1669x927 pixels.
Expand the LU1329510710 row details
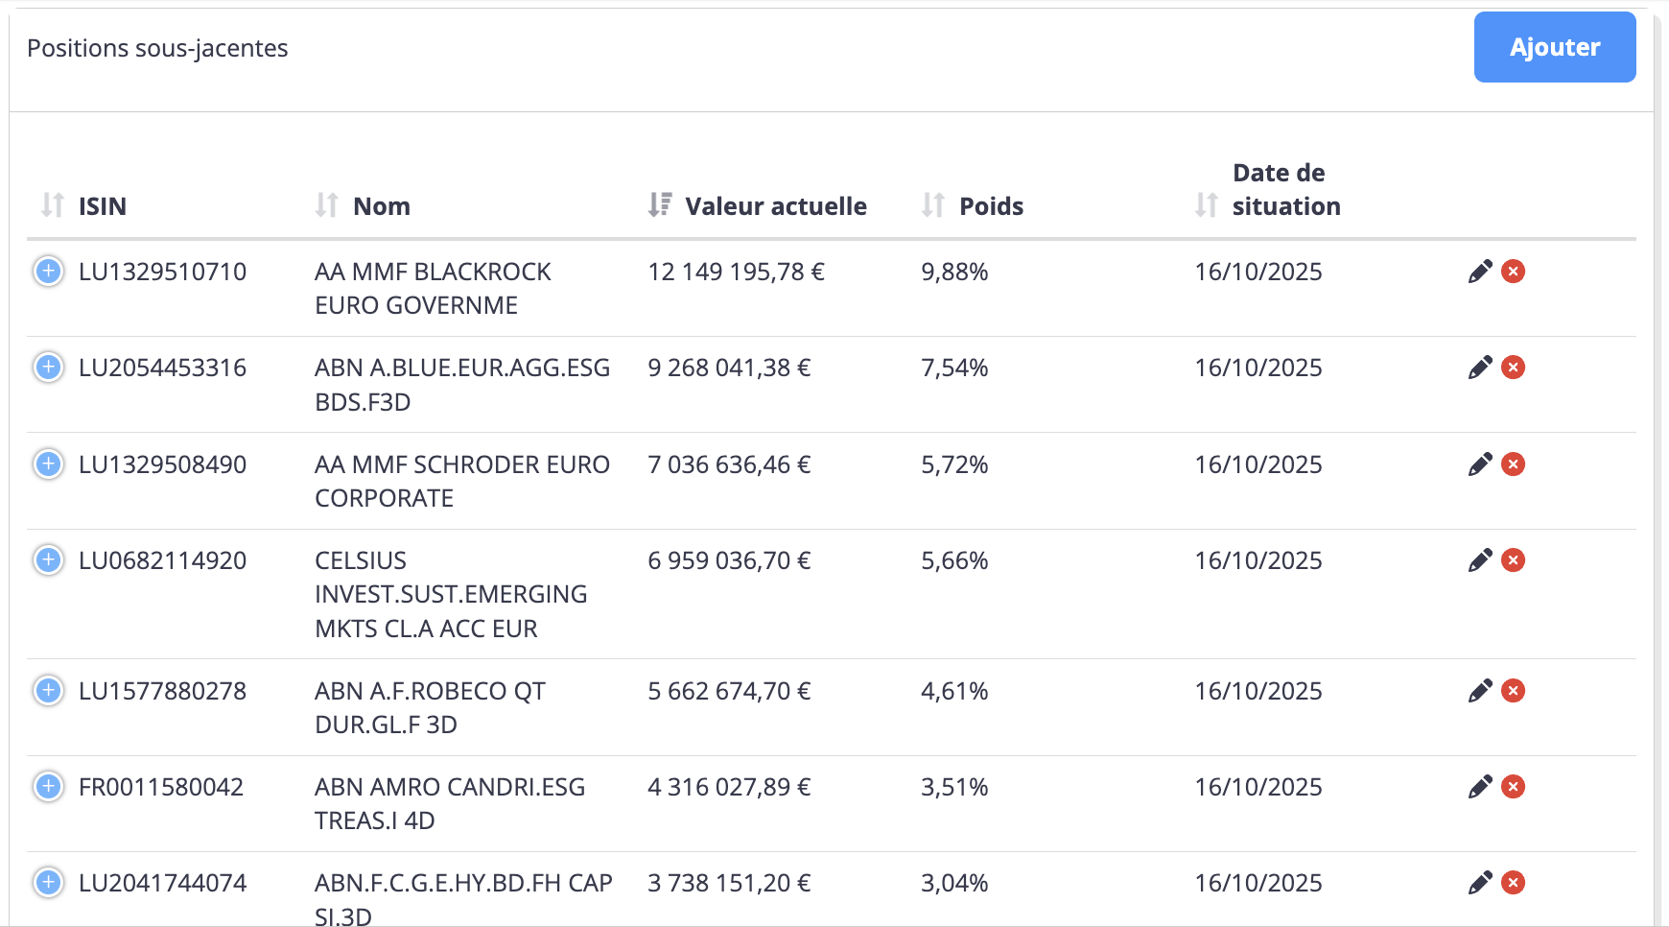tap(48, 272)
